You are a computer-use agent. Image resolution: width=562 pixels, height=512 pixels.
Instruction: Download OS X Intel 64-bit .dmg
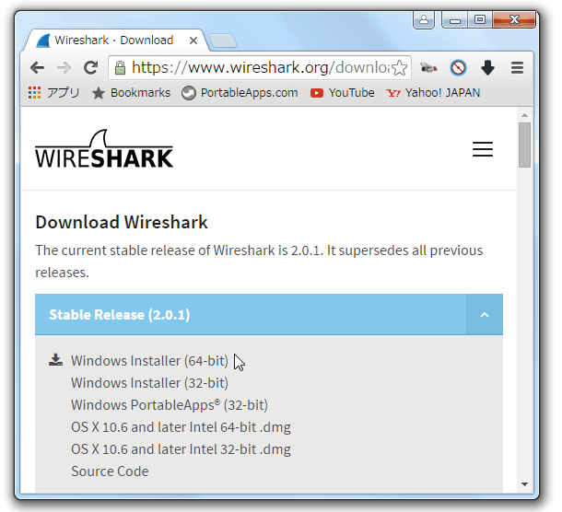[x=181, y=427]
